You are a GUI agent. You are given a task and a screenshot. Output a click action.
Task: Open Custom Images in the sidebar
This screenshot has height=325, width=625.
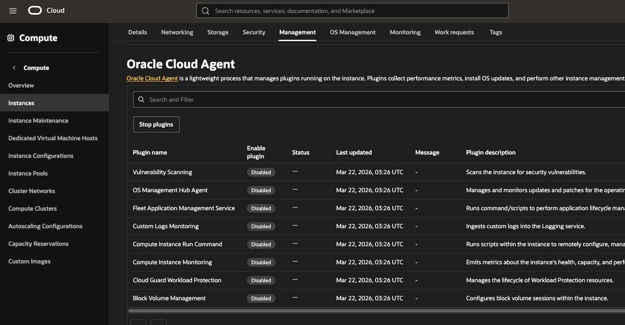pos(54,261)
